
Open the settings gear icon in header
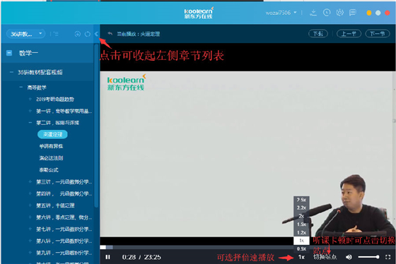[x=340, y=13]
